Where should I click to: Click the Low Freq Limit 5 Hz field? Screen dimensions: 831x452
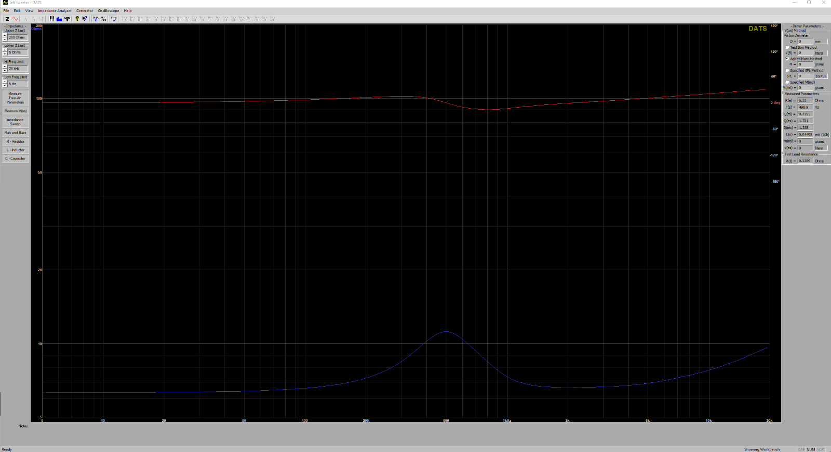point(18,84)
